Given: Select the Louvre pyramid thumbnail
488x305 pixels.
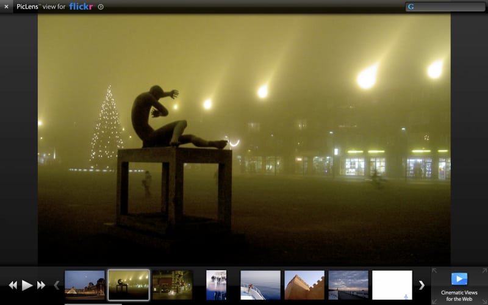Looking at the screenshot, I should pos(85,285).
